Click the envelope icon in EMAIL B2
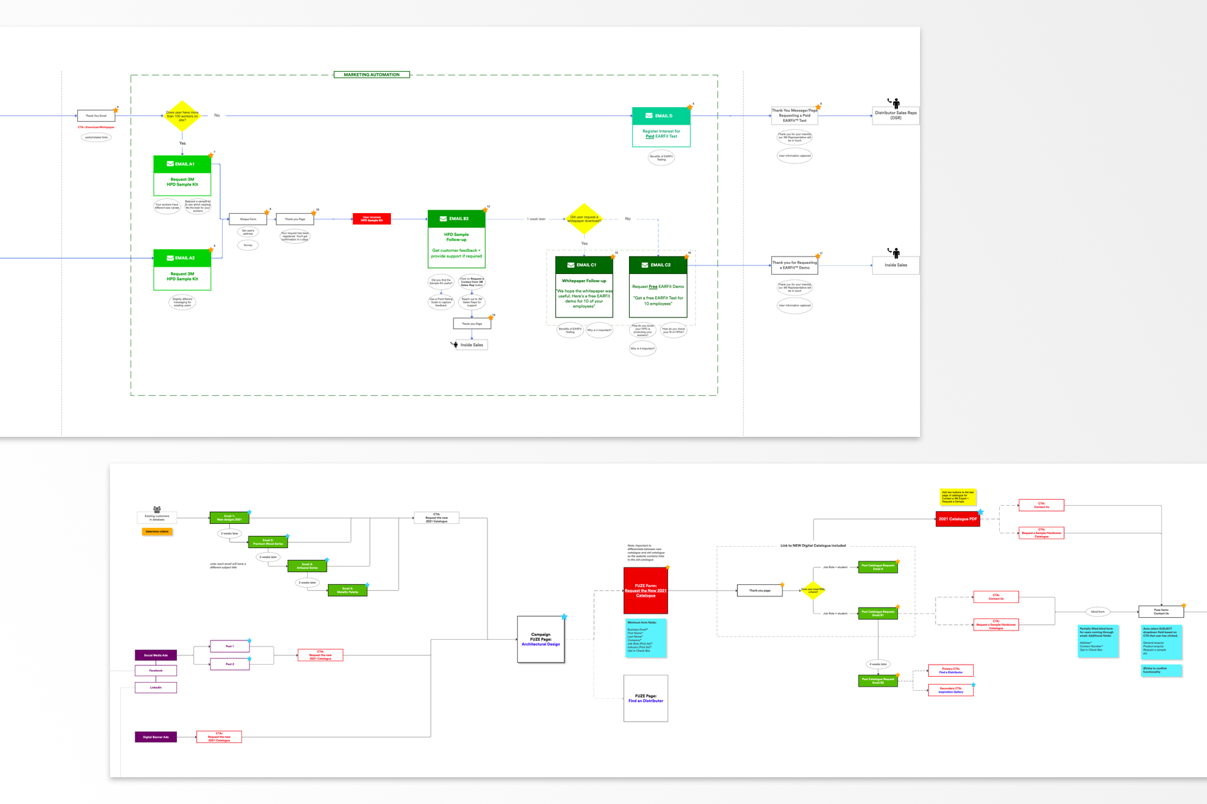1207x804 pixels. tap(443, 218)
